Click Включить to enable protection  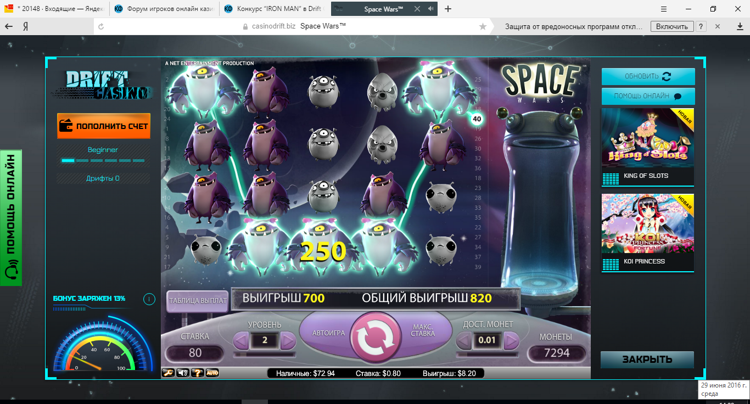coord(671,26)
